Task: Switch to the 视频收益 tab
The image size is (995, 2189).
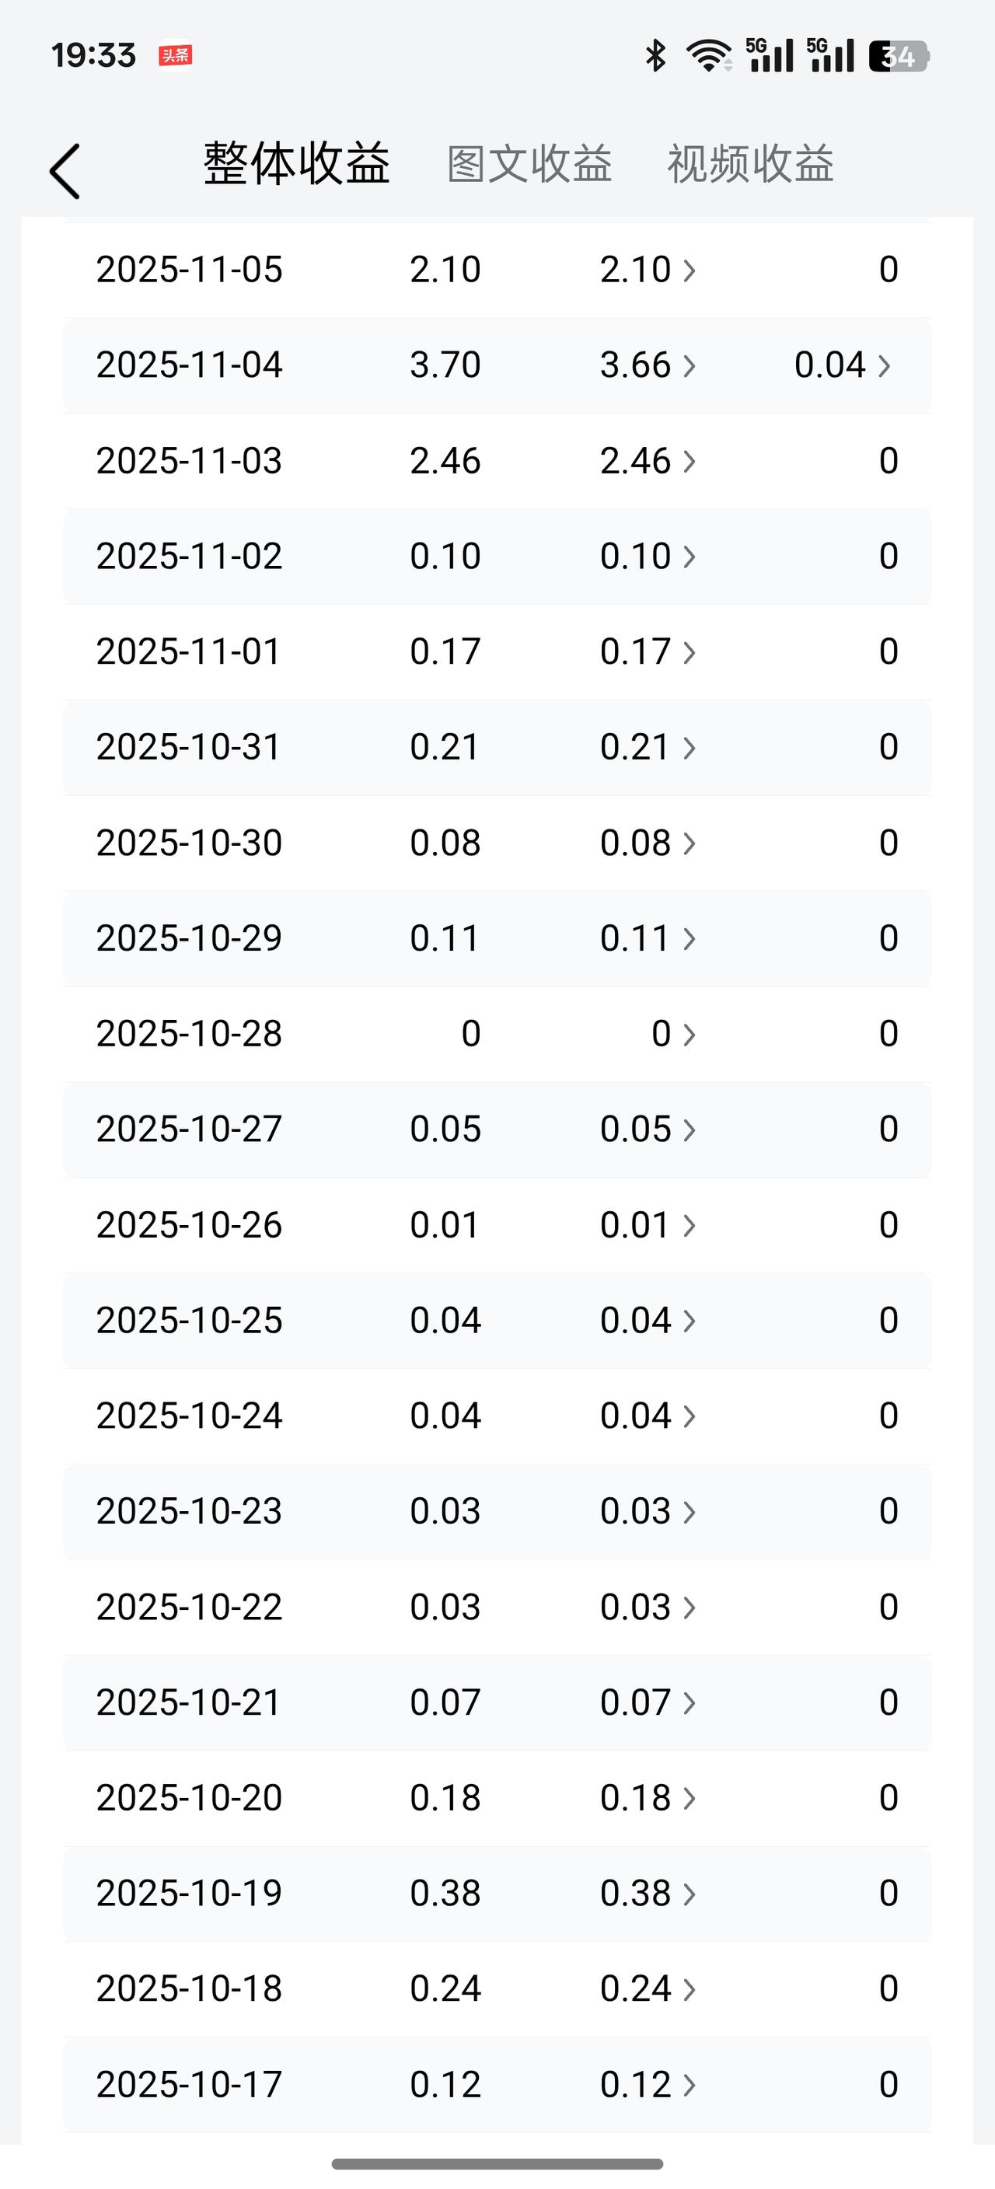Action: point(750,164)
